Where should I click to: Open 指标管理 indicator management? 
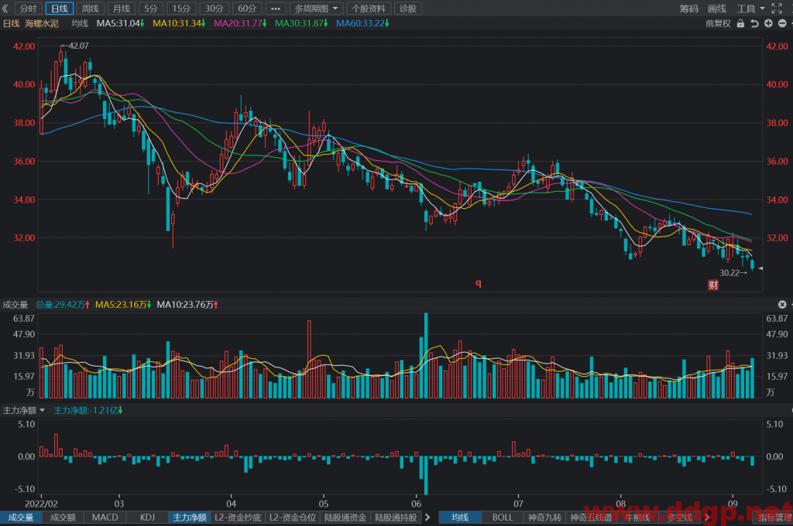coord(774,517)
